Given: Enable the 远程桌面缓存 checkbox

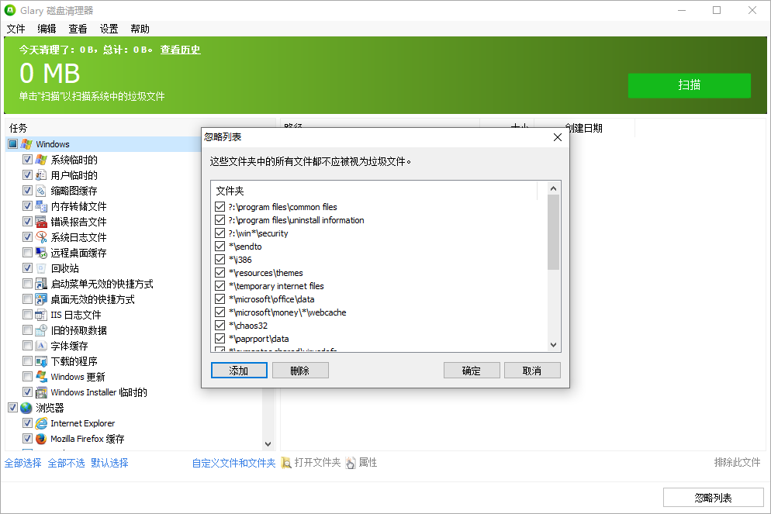Looking at the screenshot, I should [28, 252].
